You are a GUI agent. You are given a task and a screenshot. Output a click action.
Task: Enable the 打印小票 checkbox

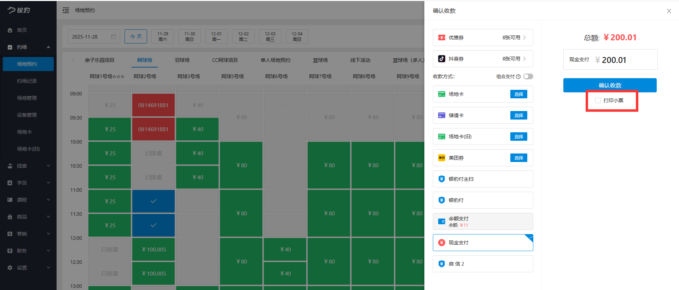[x=598, y=100]
